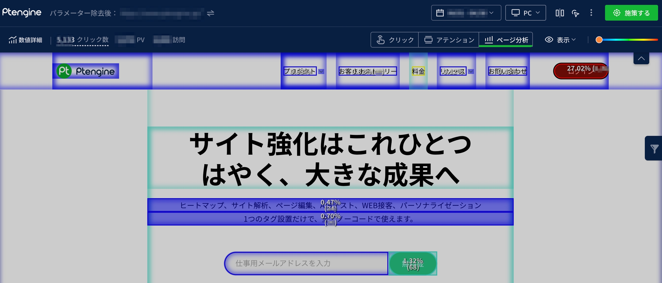
Task: Collapse the panel with up chevron
Action: pos(641,59)
